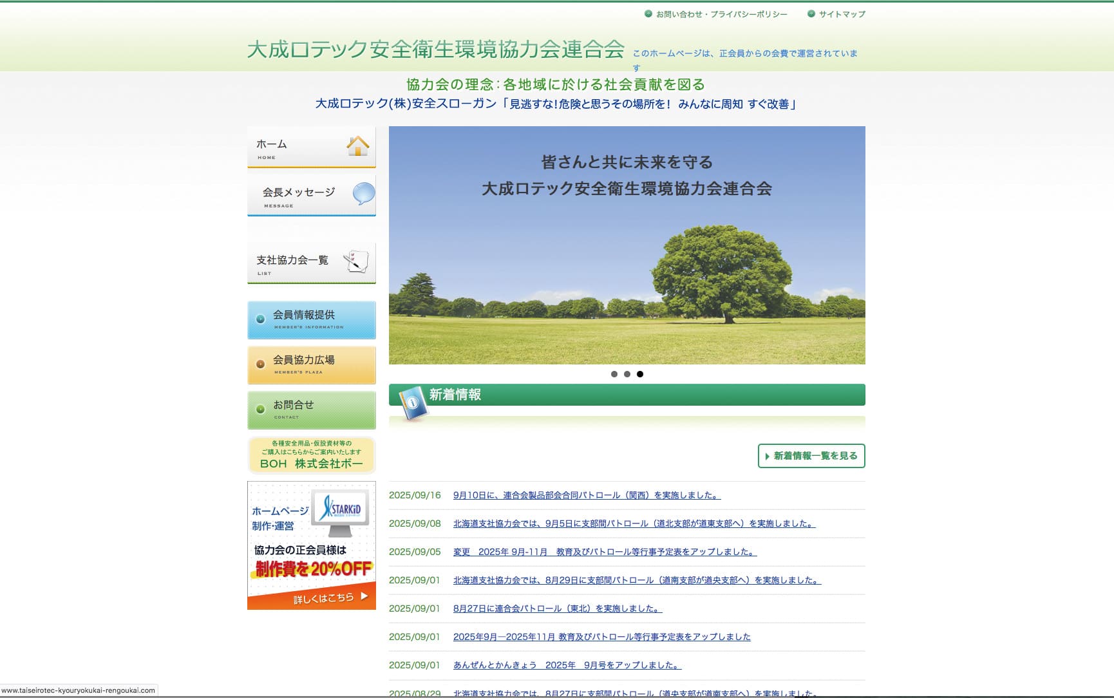Click the arrow beside 詳しくはこちら
The image size is (1114, 698).
click(364, 596)
